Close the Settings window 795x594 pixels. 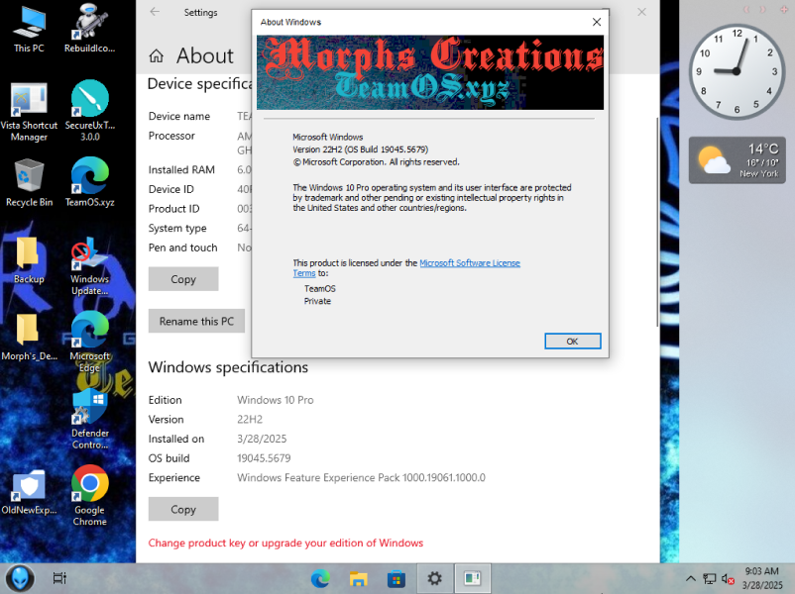tap(642, 12)
